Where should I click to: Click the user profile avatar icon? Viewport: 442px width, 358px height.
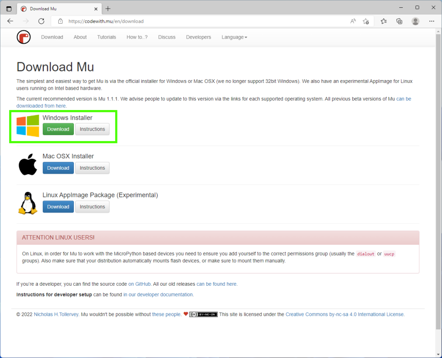tap(415, 21)
